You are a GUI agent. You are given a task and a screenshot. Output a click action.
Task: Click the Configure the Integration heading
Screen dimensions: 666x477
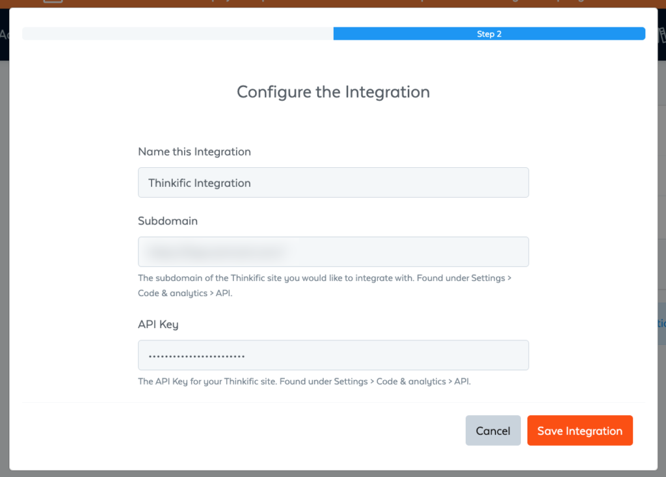[334, 92]
